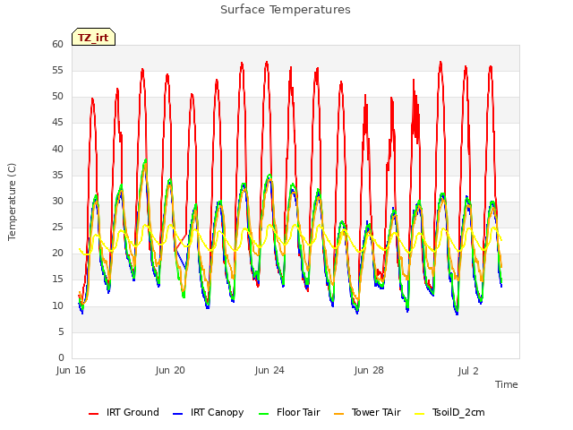Click the 15 y-axis tick label
573x430 pixels.
tap(57, 279)
